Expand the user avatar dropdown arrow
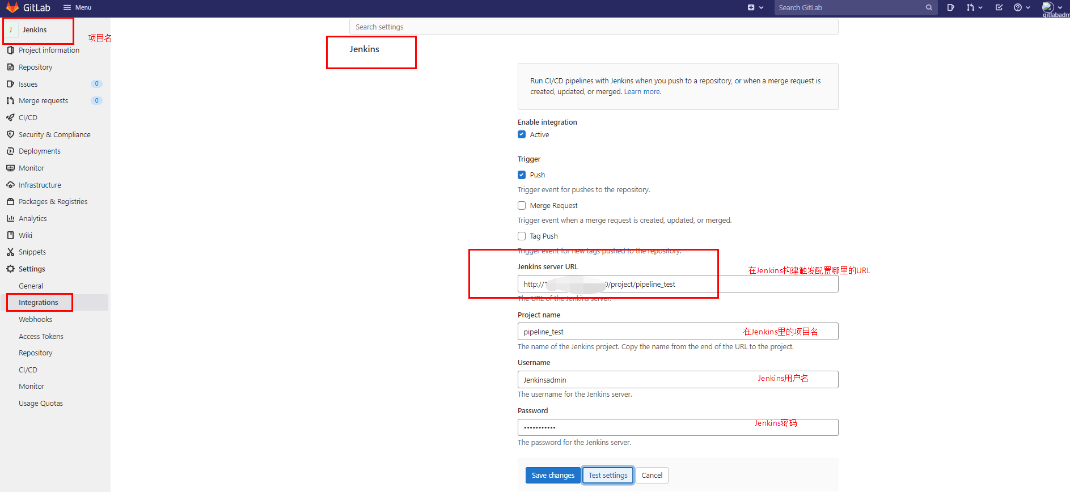This screenshot has height=492, width=1070. [1060, 7]
